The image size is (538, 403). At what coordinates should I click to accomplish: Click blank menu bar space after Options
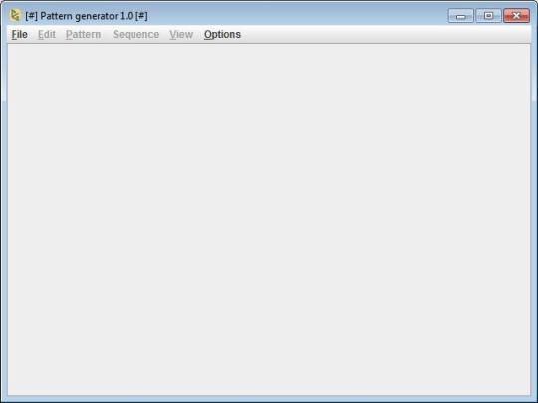click(x=385, y=34)
